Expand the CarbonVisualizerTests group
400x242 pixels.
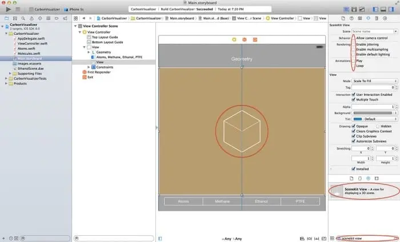(6, 78)
